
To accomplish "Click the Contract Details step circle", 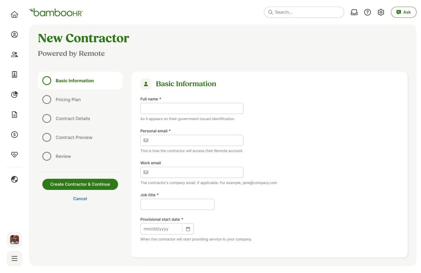I will click(x=47, y=118).
